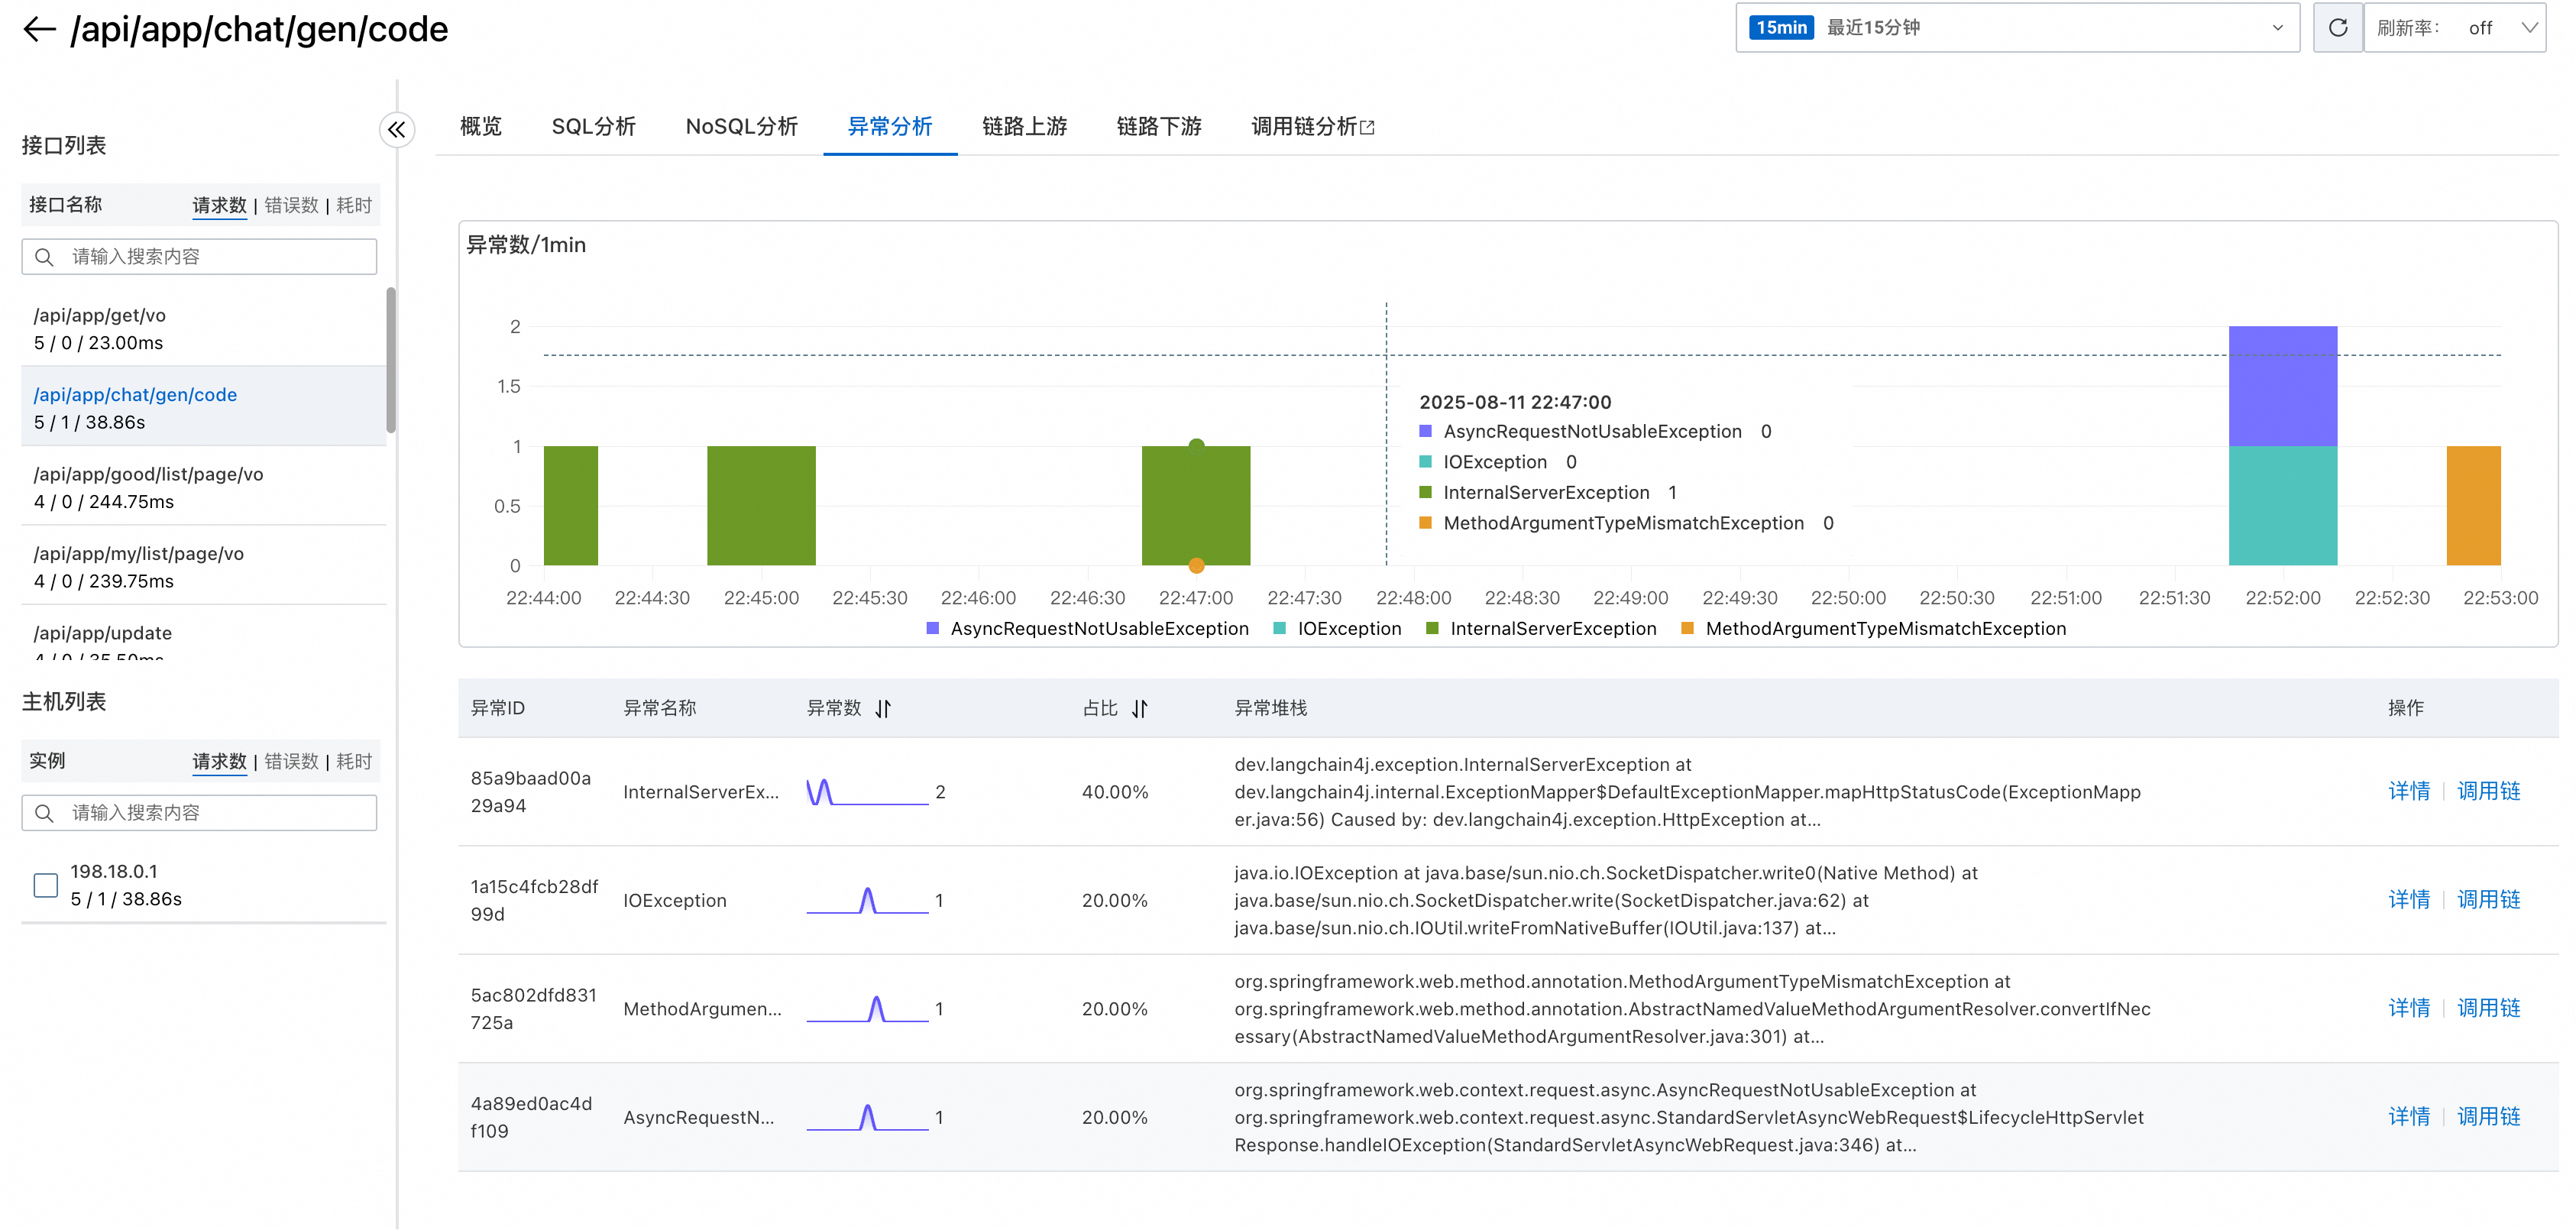Click the 占比 column sort icon
This screenshot has width=2576, height=1230.
(1140, 709)
